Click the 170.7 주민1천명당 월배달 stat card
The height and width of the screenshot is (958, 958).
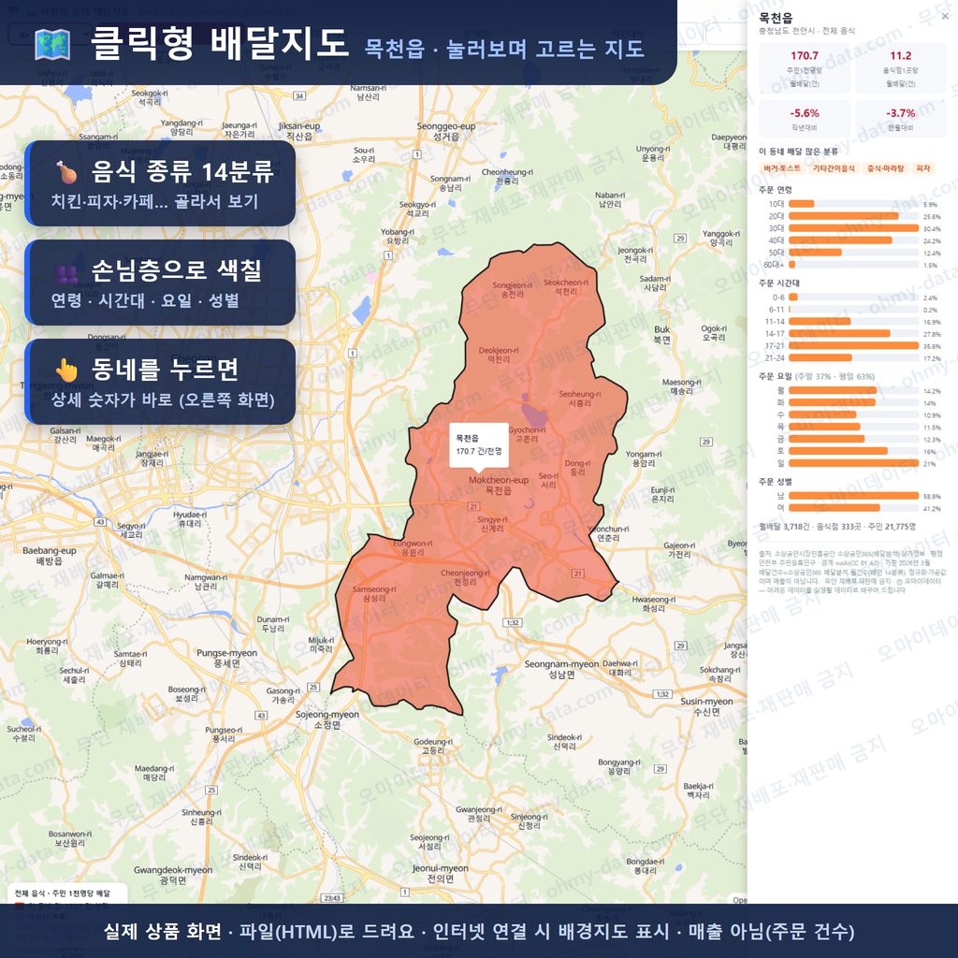[x=805, y=67]
